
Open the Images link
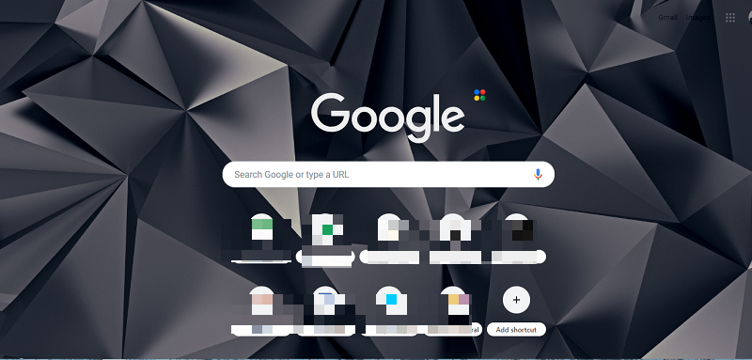coord(697,17)
